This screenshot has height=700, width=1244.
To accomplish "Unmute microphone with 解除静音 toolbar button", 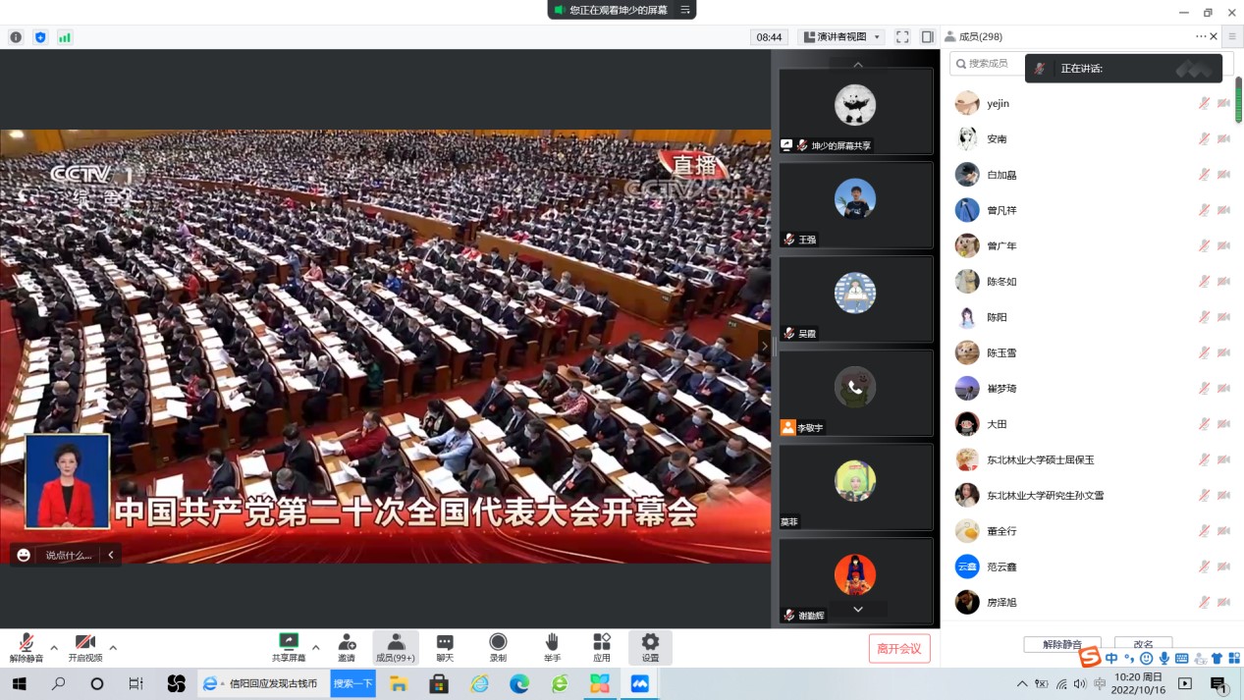I will pos(27,647).
